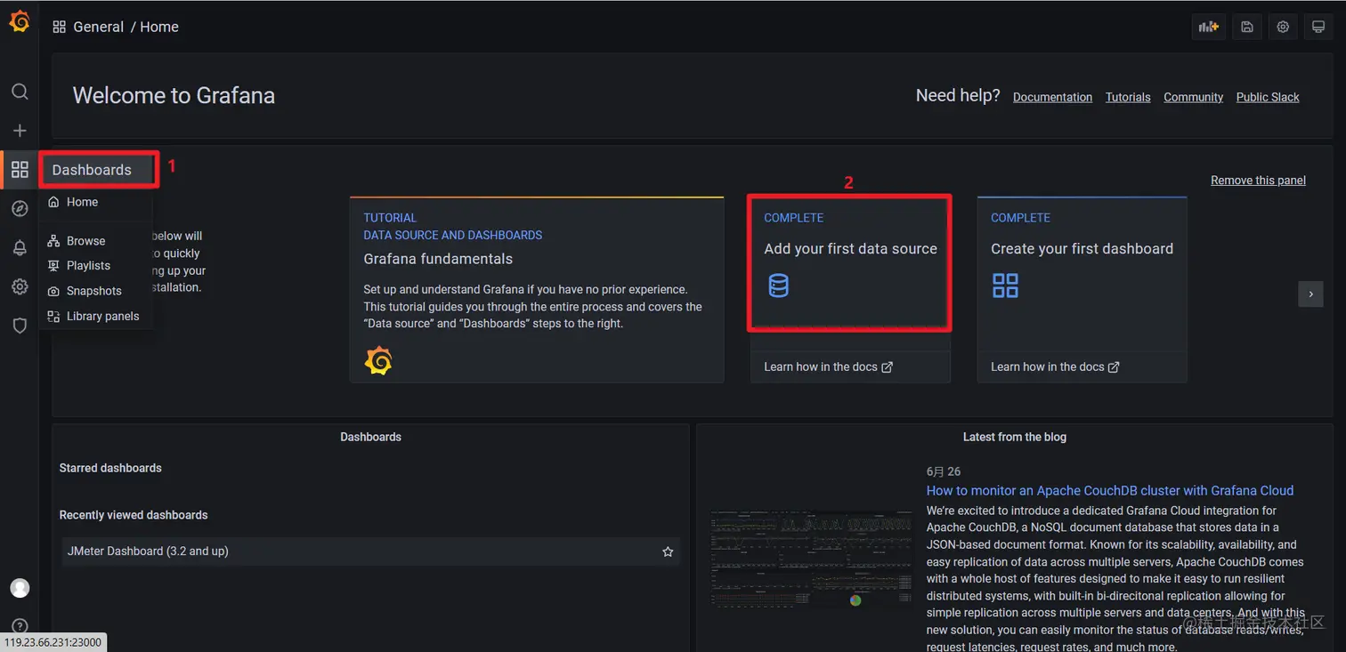Screen dimensions: 1346x652
Task: Click the grid icon next to General breadcrumb
Action: point(60,27)
